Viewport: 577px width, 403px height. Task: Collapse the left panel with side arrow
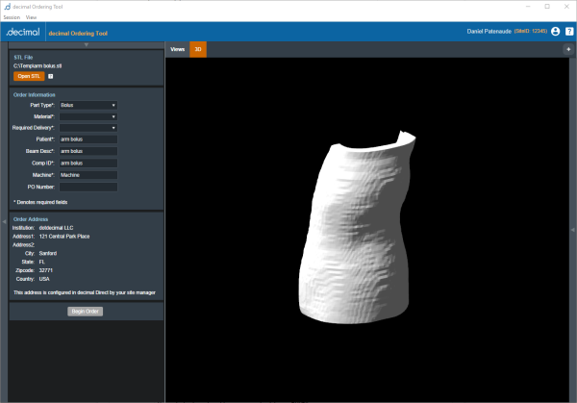click(4, 221)
